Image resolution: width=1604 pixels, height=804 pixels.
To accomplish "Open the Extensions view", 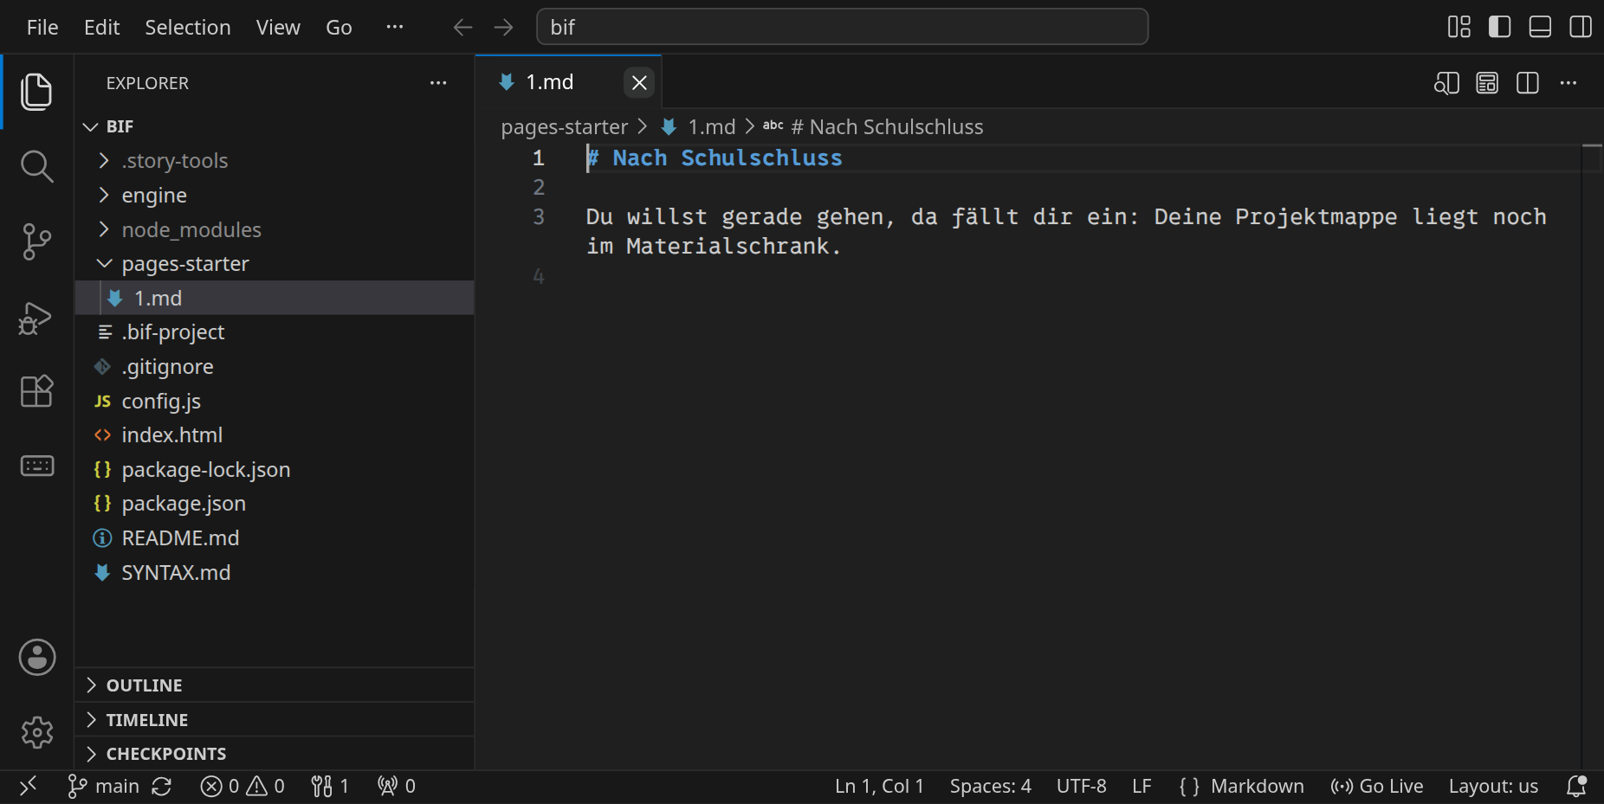I will point(36,391).
